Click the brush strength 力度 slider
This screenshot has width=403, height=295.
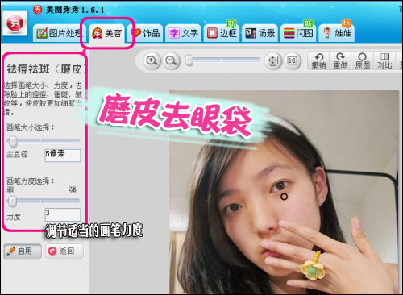point(44,201)
